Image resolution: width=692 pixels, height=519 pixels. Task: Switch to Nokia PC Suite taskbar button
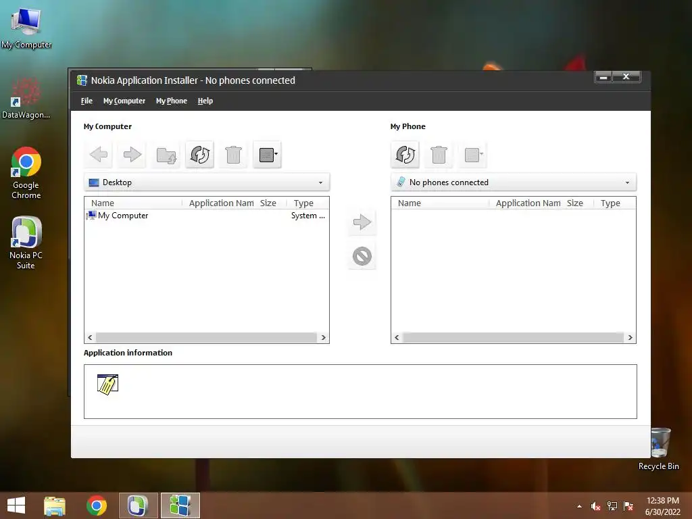[138, 505]
